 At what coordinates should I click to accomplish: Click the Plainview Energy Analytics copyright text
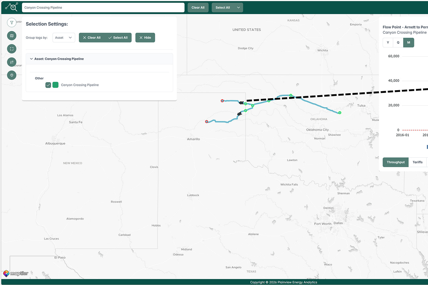[x=284, y=282]
